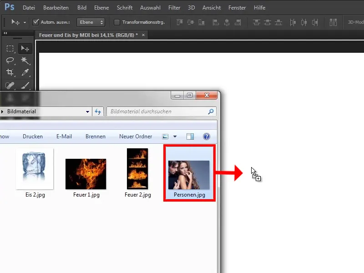
Task: Click the "Brennen" button
Action: coord(95,136)
